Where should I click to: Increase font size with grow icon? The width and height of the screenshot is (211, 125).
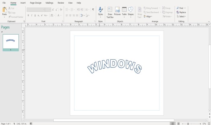[53, 10]
